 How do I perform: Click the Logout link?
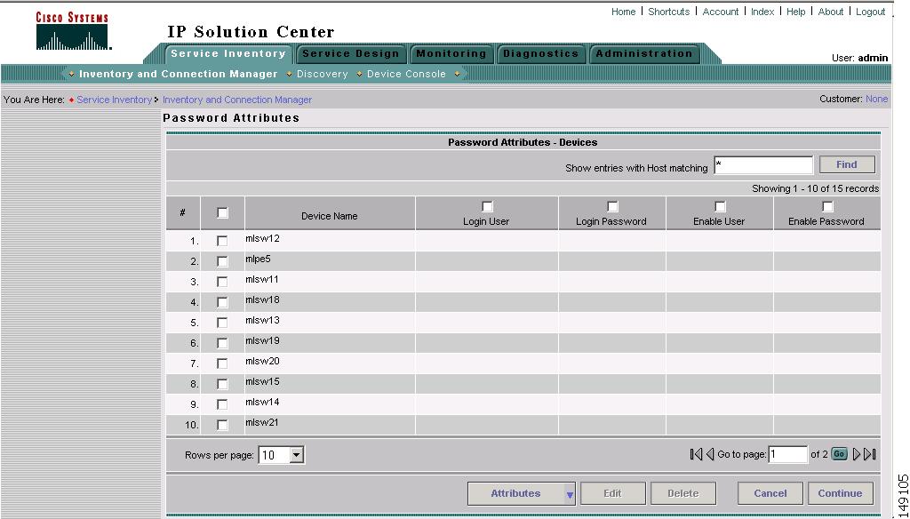tap(871, 12)
